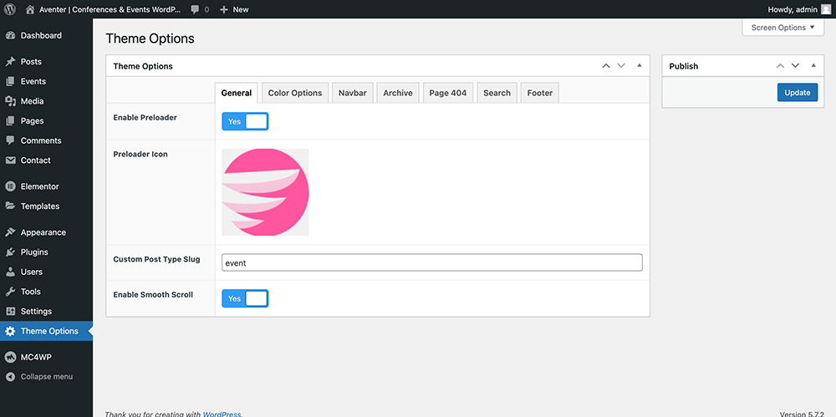Switch to the Color Options tab

click(294, 93)
